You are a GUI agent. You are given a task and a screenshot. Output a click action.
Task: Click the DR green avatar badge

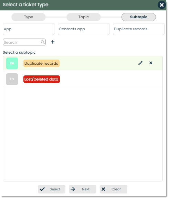click(12, 63)
